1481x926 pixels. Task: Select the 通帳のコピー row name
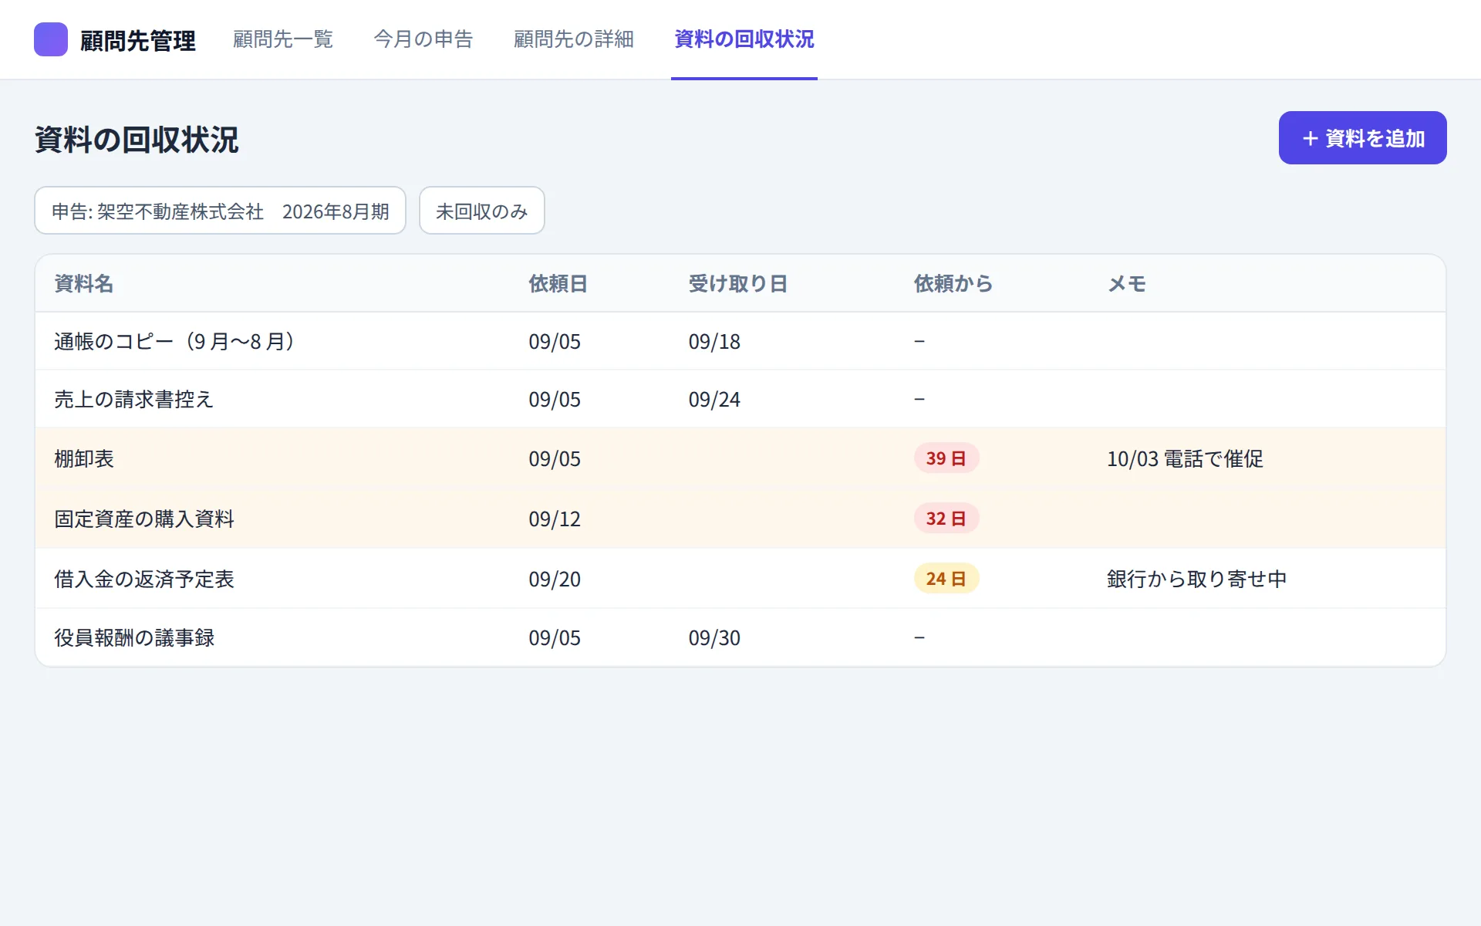pos(174,341)
